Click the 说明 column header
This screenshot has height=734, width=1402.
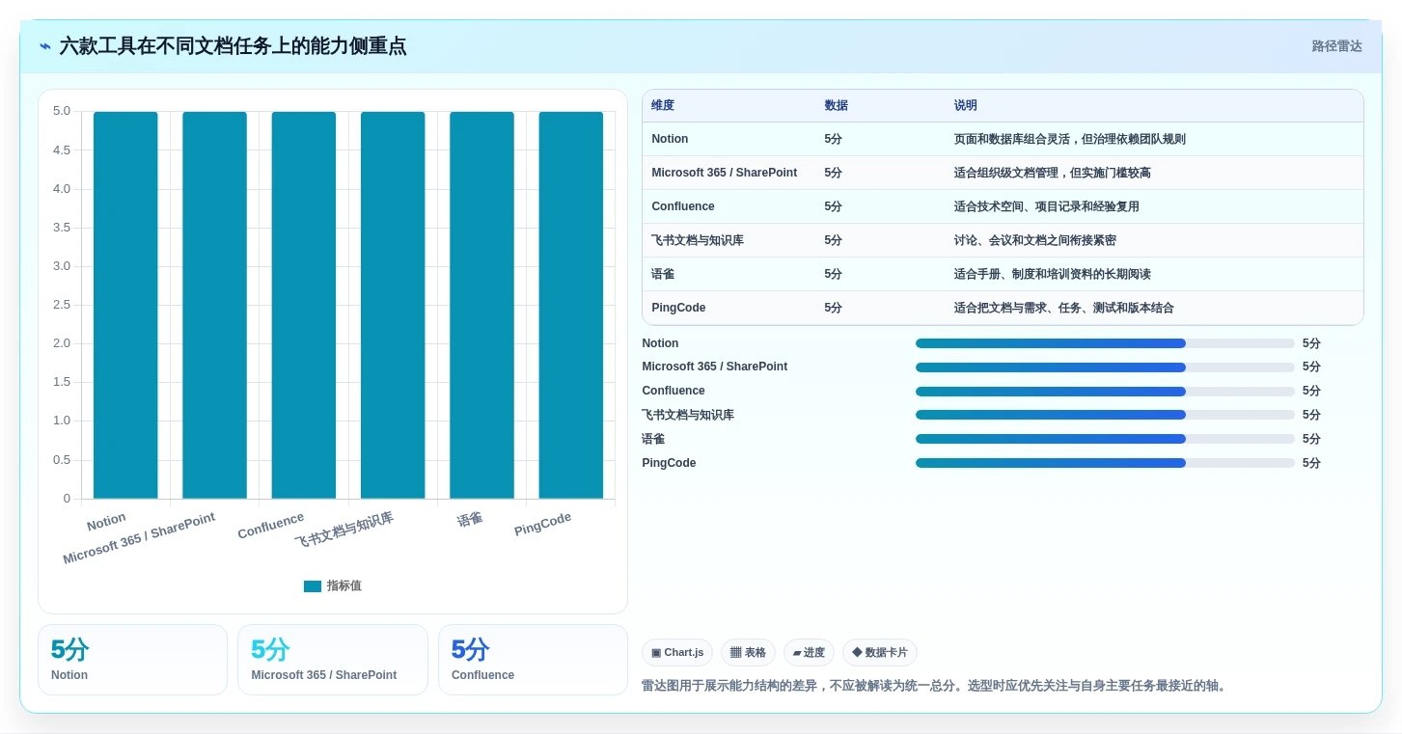tap(966, 106)
